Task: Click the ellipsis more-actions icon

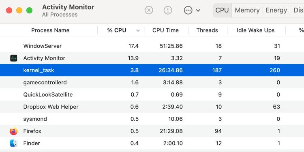Action: (x=188, y=10)
